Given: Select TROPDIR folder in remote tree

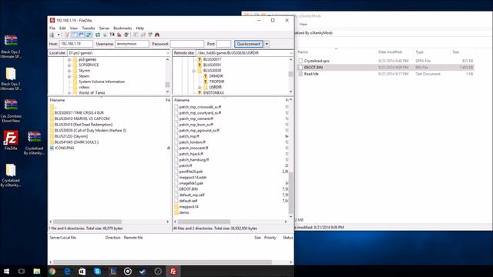Looking at the screenshot, I should click(x=216, y=82).
